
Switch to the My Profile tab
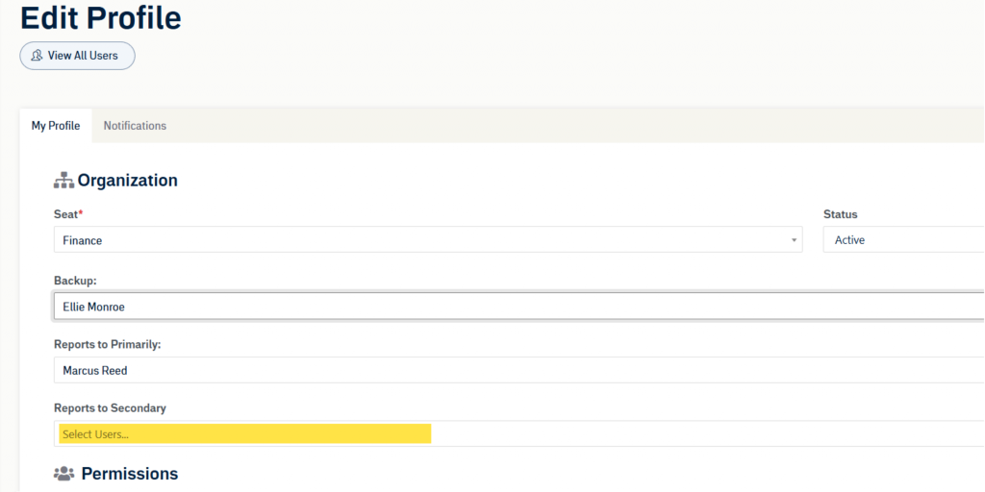[x=56, y=126]
